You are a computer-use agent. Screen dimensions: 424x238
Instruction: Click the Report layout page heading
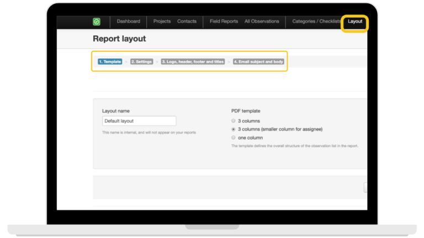click(x=119, y=39)
